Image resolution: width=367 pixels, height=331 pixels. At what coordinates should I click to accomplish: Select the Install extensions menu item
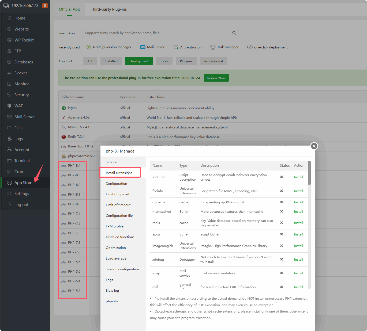[119, 173]
